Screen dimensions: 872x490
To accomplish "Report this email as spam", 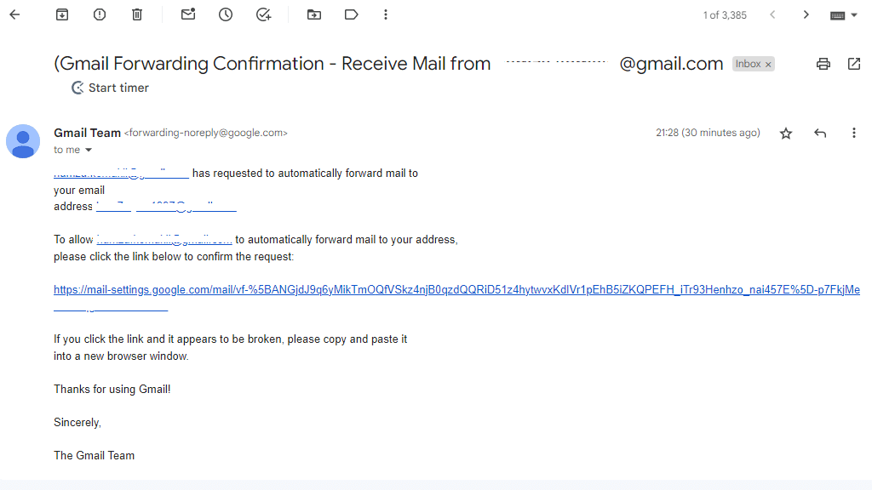I will 100,14.
